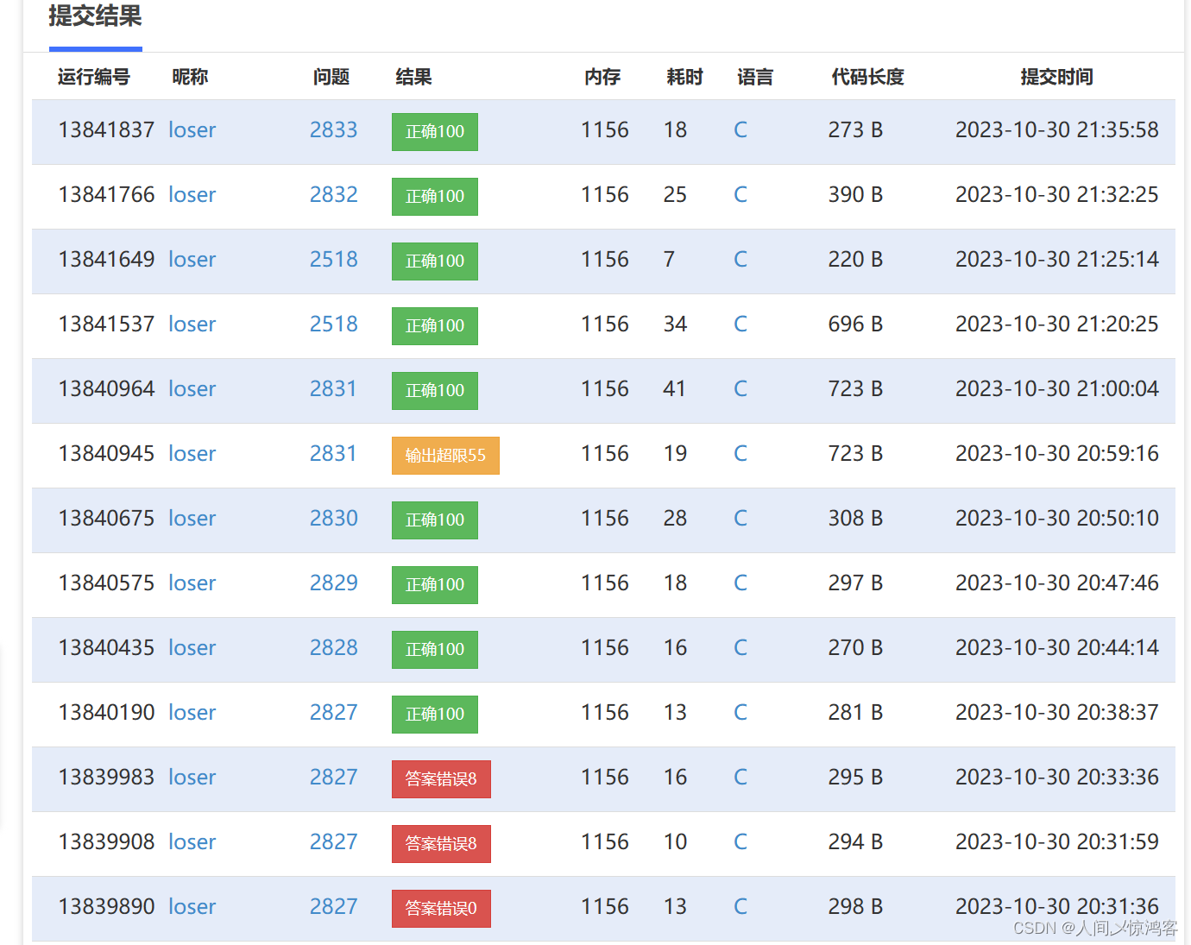
Task: Click submit time 2023-10-30 20:38:37
Action: (x=1056, y=713)
